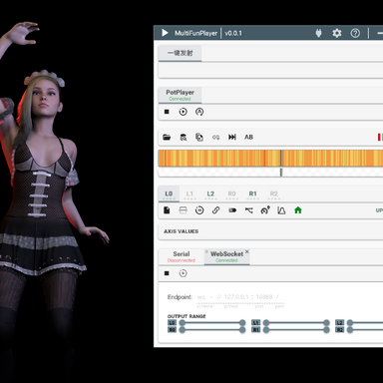The height and width of the screenshot is (383, 383).
Task: Click the circled A icon under PotPlayer
Action: tap(199, 112)
